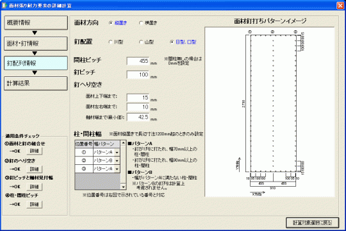The width and height of the screenshot is (346, 231).
Task: Click the 計算対象選択に戻る button
Action: pos(312,223)
